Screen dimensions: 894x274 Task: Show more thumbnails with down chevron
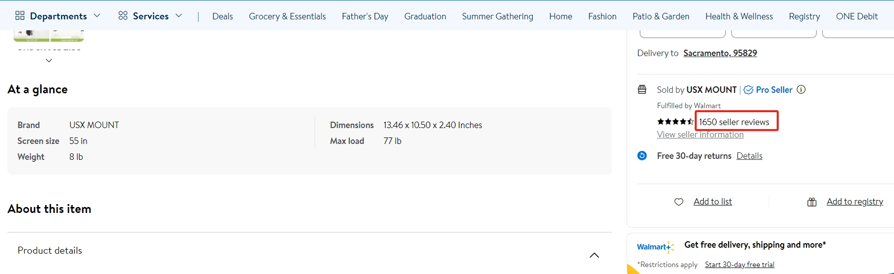click(49, 61)
